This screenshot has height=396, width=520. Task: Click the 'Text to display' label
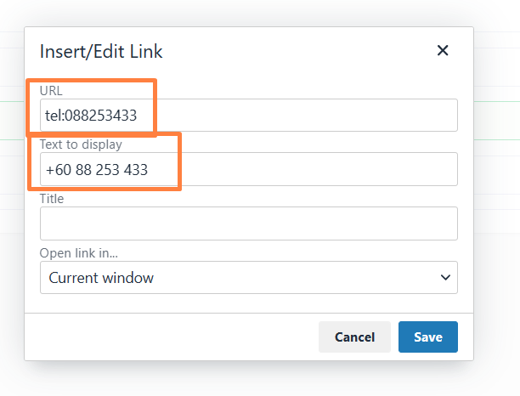(81, 144)
